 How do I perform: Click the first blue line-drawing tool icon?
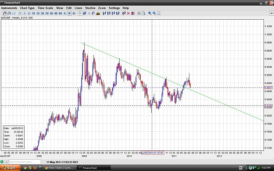(104, 13)
